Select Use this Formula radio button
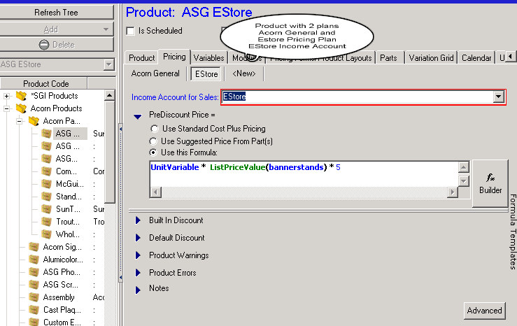 point(153,153)
